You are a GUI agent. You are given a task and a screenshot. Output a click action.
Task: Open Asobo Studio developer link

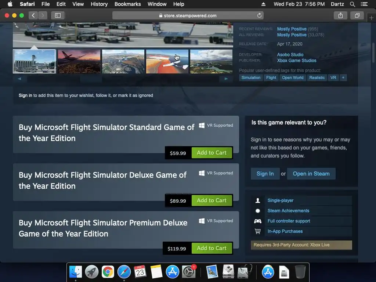pyautogui.click(x=290, y=55)
